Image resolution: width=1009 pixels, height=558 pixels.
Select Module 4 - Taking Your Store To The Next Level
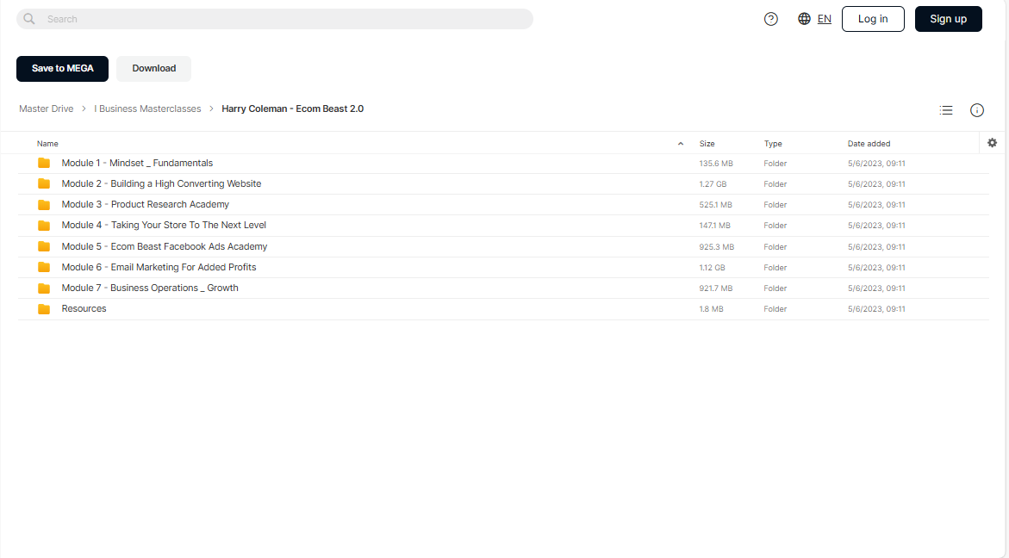coord(164,225)
